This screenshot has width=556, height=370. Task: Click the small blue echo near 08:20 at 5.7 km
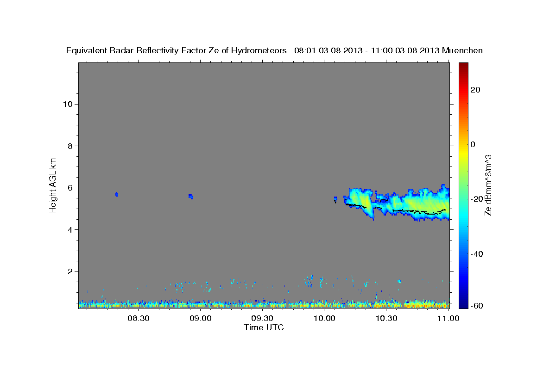[x=117, y=194]
